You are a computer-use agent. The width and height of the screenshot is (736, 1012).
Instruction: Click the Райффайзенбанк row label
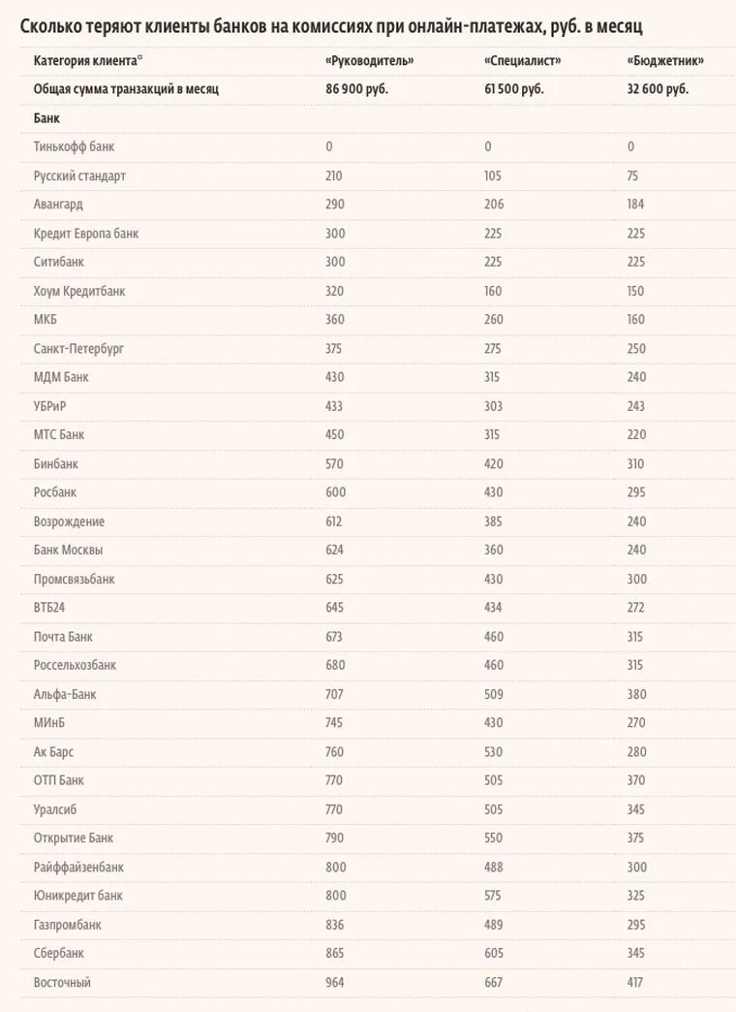click(x=78, y=867)
